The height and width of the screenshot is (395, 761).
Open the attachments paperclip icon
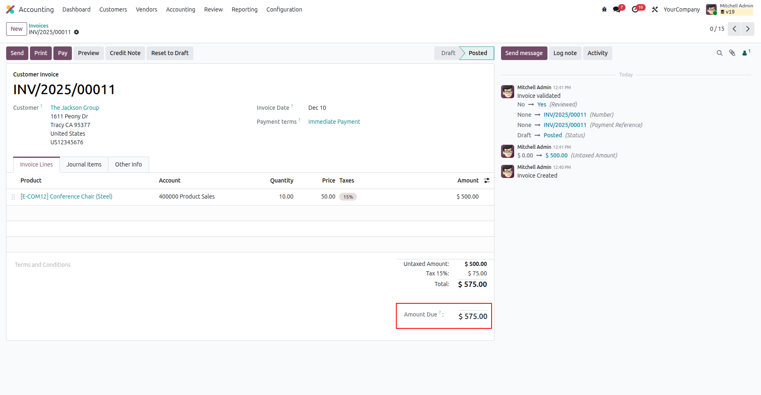click(732, 53)
